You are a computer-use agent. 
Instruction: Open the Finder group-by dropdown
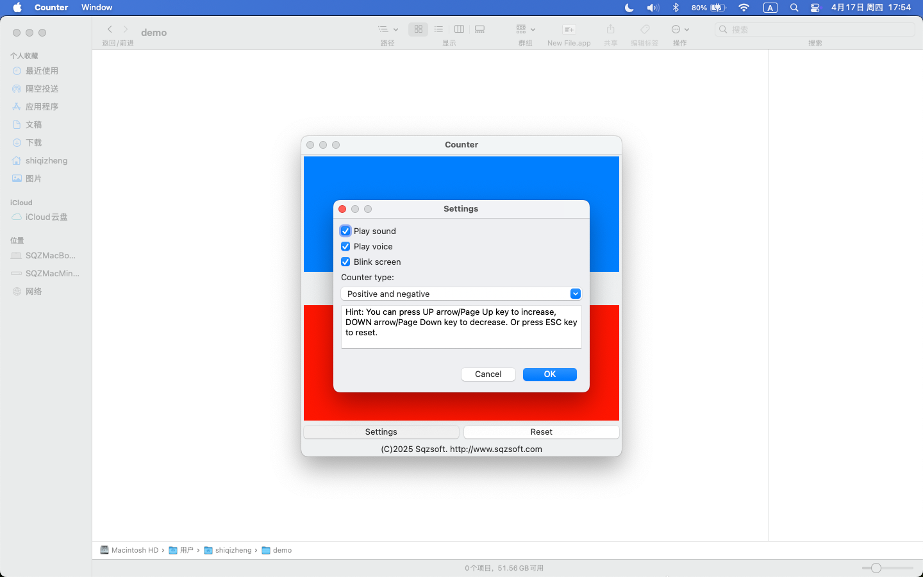[x=526, y=29]
